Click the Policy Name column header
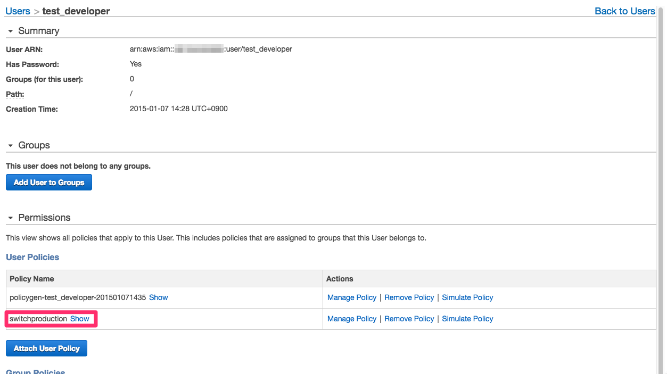Screen dimensions: 667x374 click(x=32, y=279)
